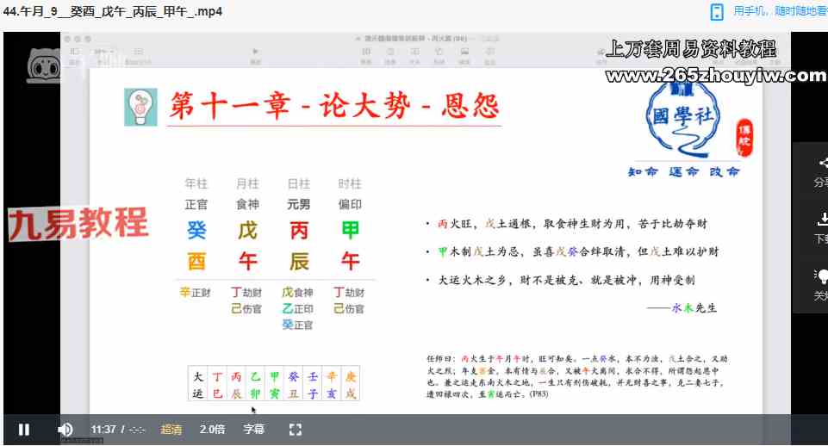Click the mobile phone icon at top

[x=717, y=12]
